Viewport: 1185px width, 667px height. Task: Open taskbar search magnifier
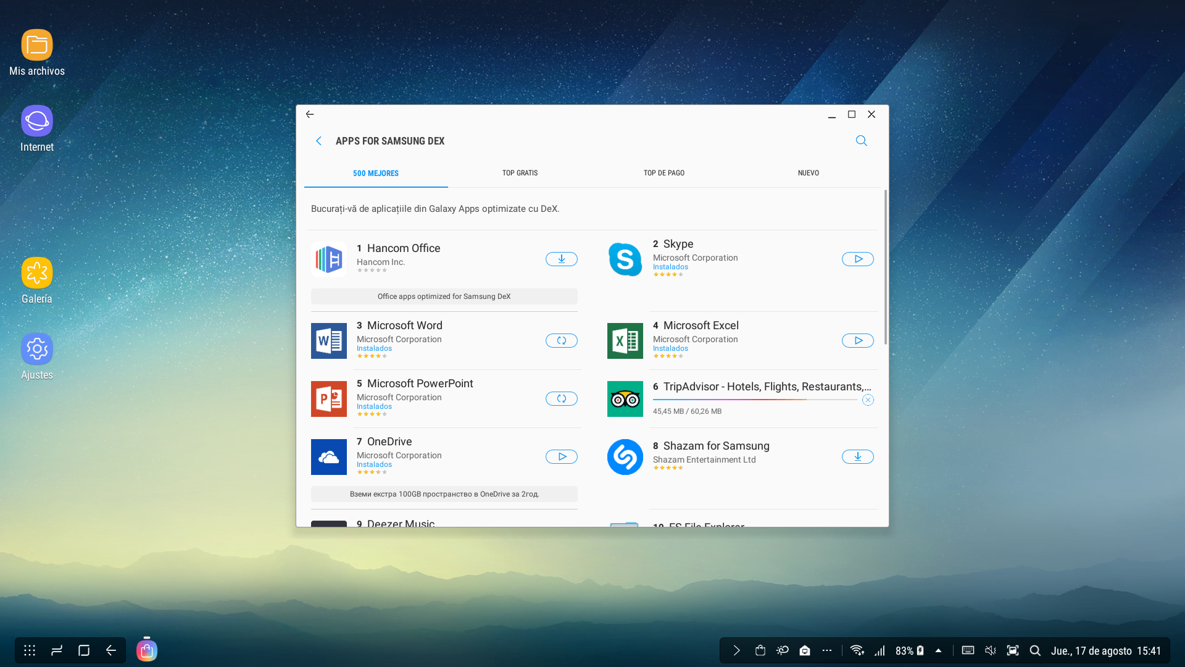tap(1035, 650)
